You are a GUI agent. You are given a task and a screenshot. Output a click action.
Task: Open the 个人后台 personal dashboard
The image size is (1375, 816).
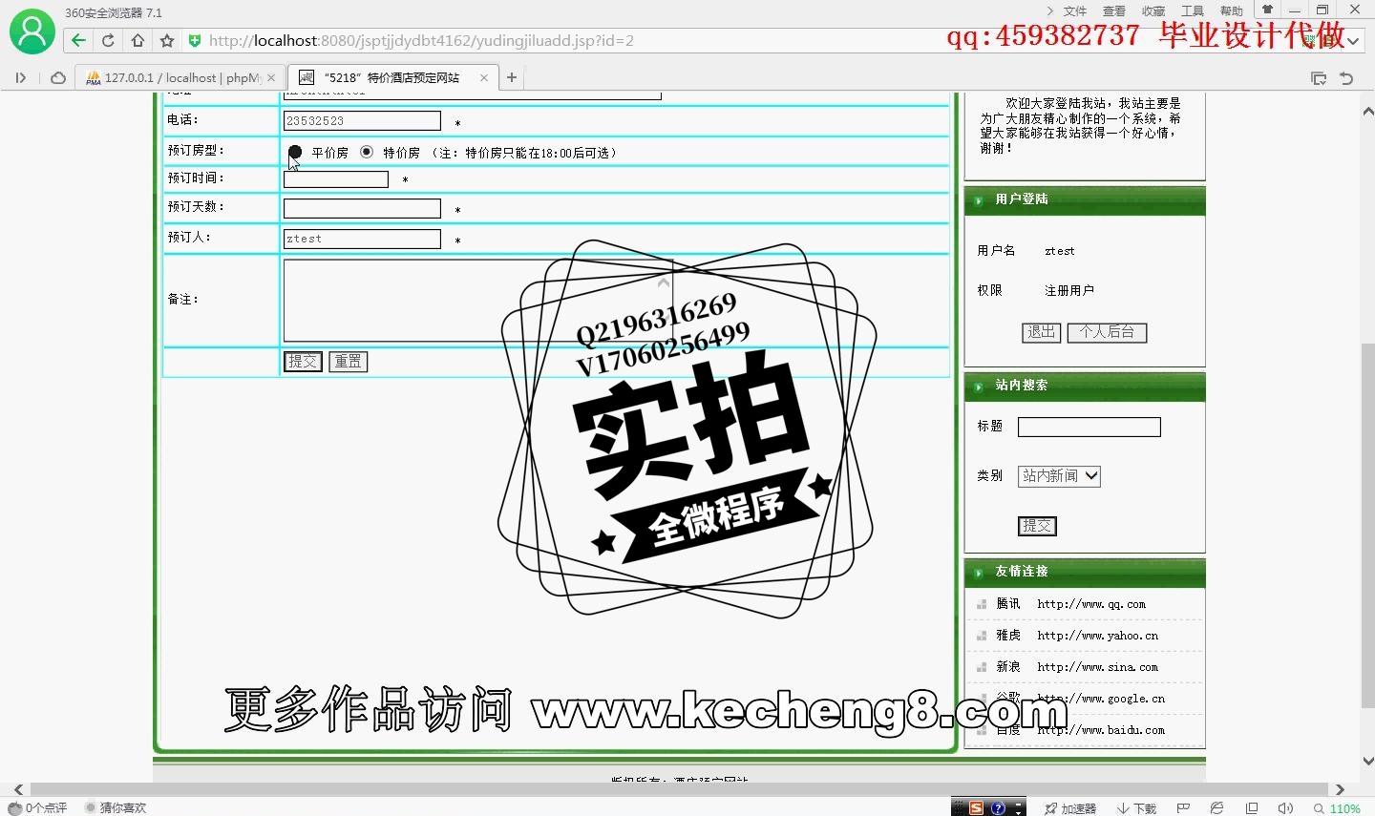click(1107, 332)
